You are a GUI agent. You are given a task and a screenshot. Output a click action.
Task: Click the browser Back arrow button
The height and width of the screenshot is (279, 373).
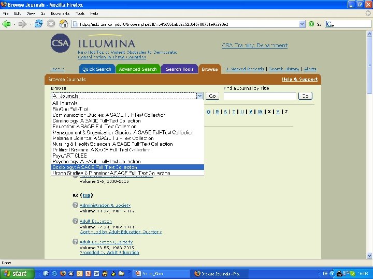click(x=6, y=24)
